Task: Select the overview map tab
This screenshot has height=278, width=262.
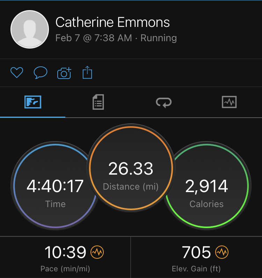Action: 33,102
